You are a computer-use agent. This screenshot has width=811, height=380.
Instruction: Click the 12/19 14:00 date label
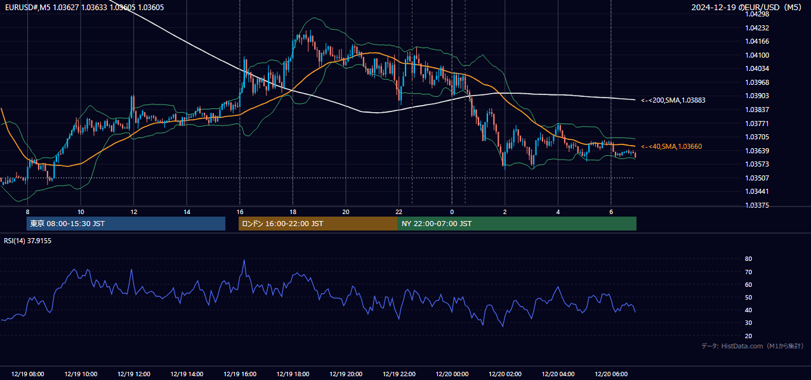pos(187,374)
